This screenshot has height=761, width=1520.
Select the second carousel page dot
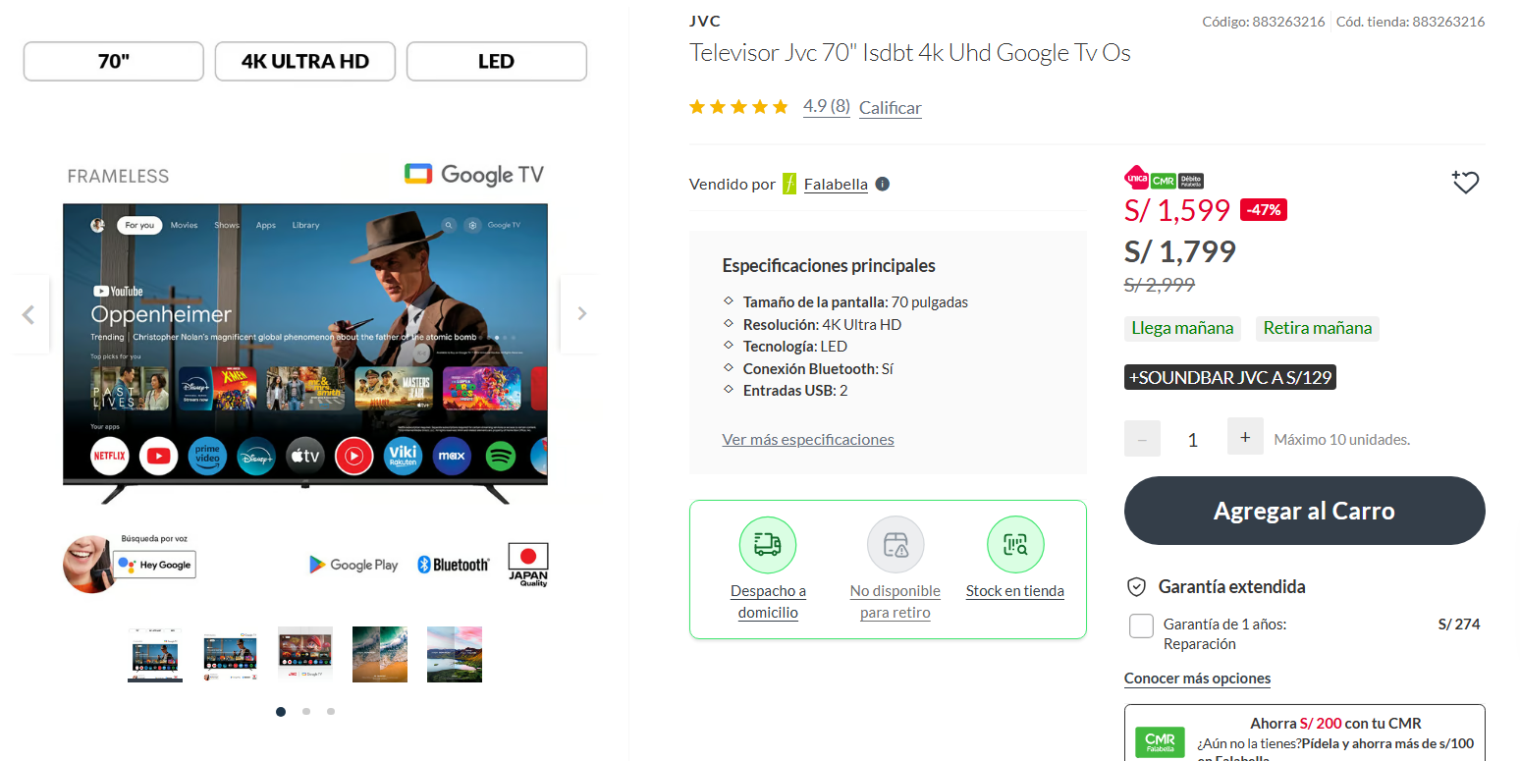tap(306, 712)
